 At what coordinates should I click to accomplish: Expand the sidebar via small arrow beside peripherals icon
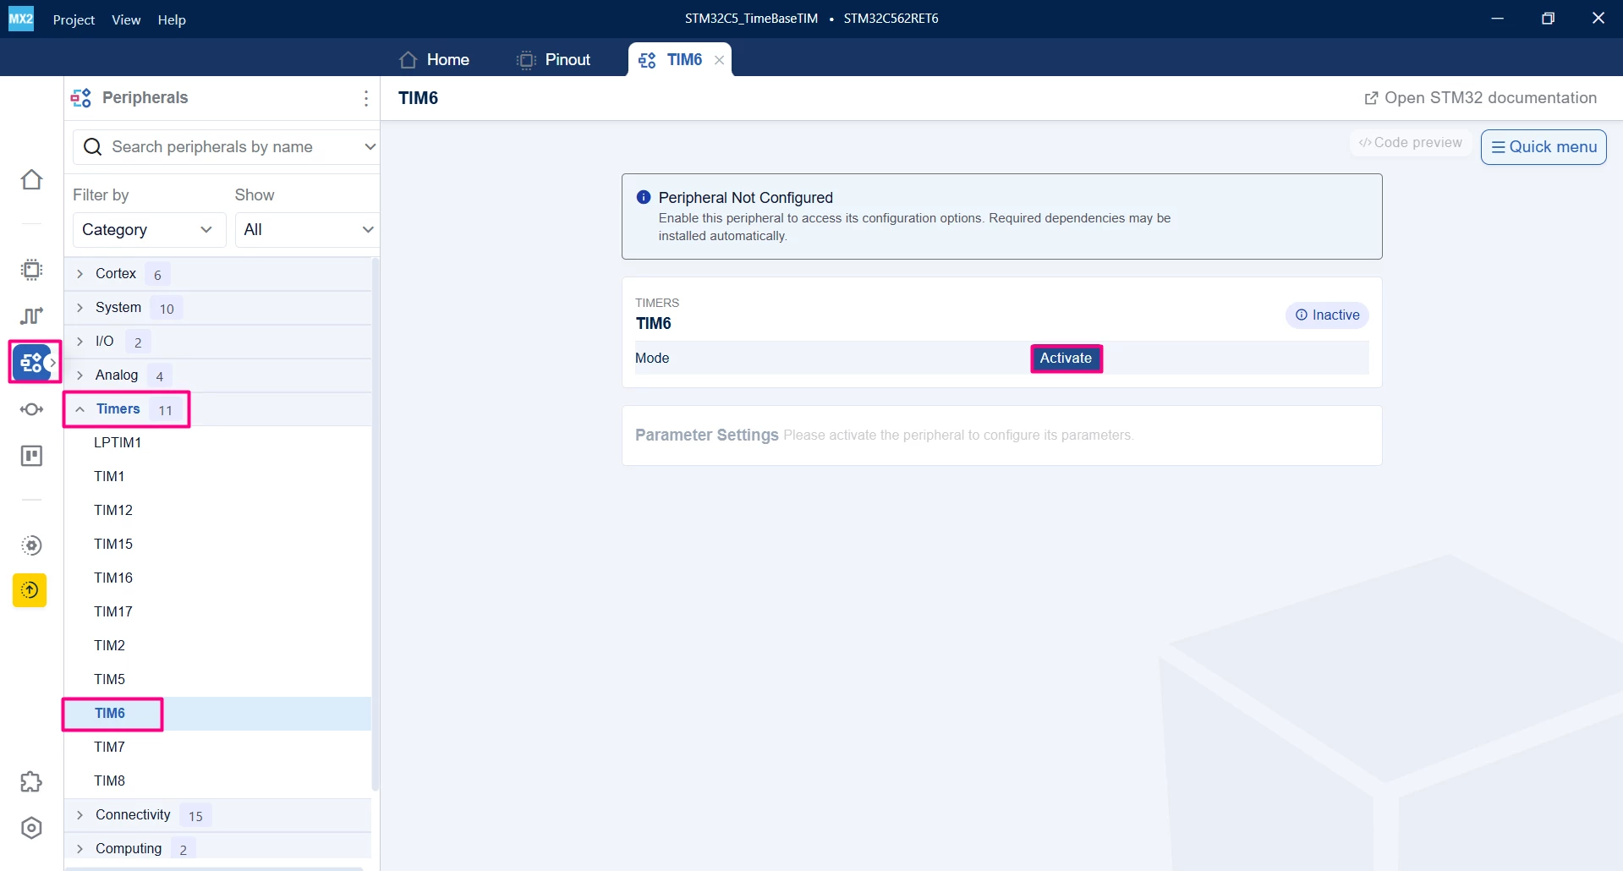(52, 363)
